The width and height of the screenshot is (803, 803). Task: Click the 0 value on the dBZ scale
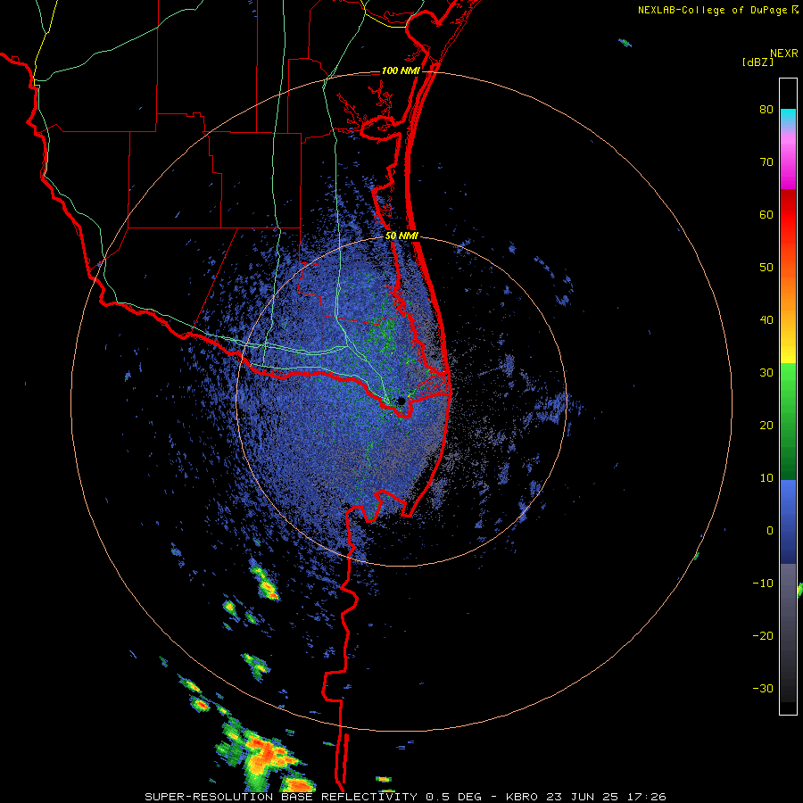(x=770, y=531)
